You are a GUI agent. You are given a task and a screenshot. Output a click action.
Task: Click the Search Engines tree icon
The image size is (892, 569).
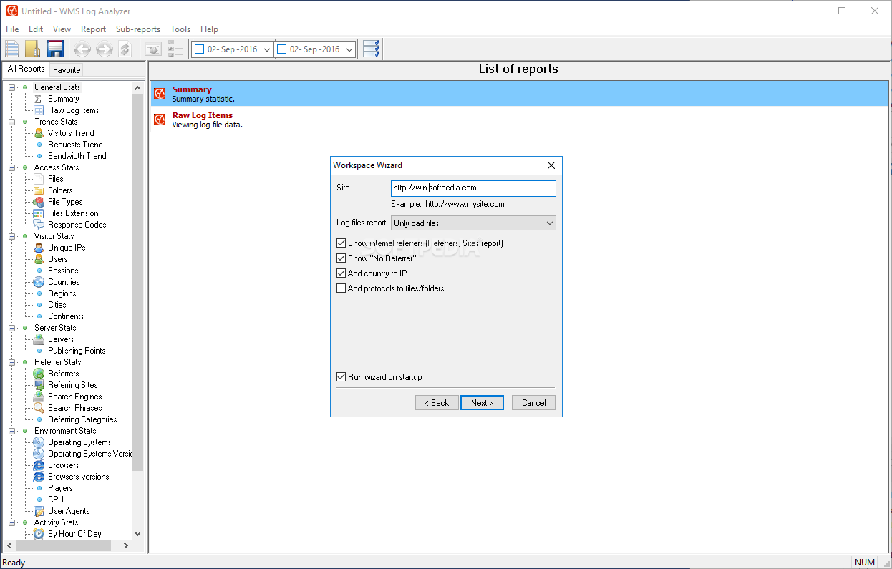coord(39,397)
